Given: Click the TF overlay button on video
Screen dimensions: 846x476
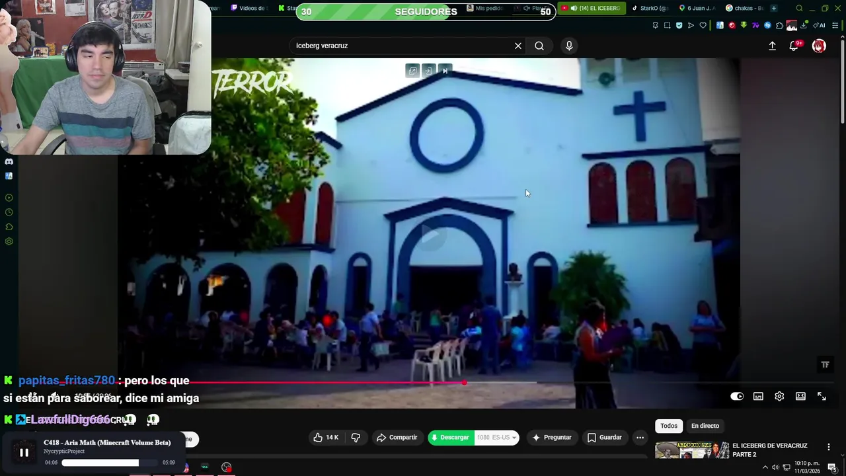Looking at the screenshot, I should tap(825, 364).
